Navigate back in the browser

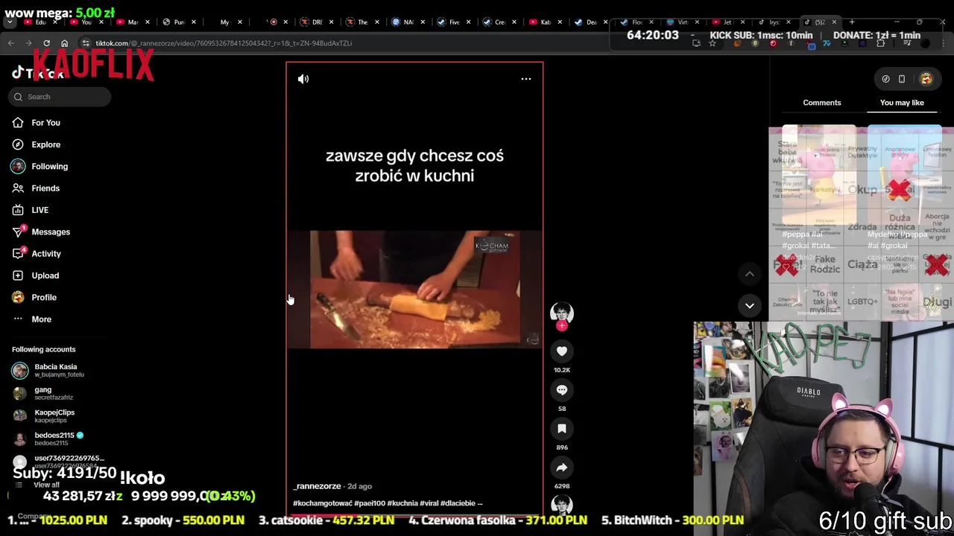(10, 43)
